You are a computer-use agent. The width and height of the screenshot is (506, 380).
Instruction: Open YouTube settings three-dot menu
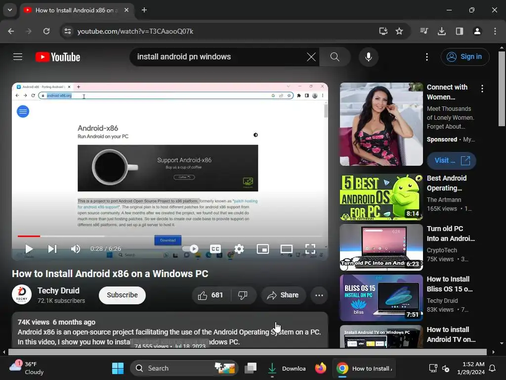[426, 57]
